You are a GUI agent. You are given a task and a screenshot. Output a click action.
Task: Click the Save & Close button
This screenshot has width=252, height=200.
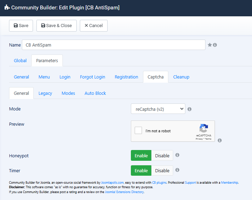pyautogui.click(x=57, y=26)
